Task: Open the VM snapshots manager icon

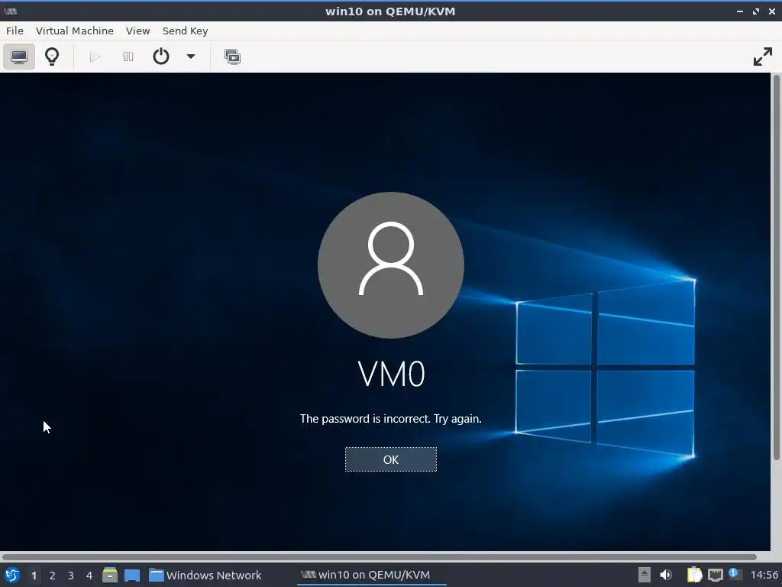Action: 232,57
